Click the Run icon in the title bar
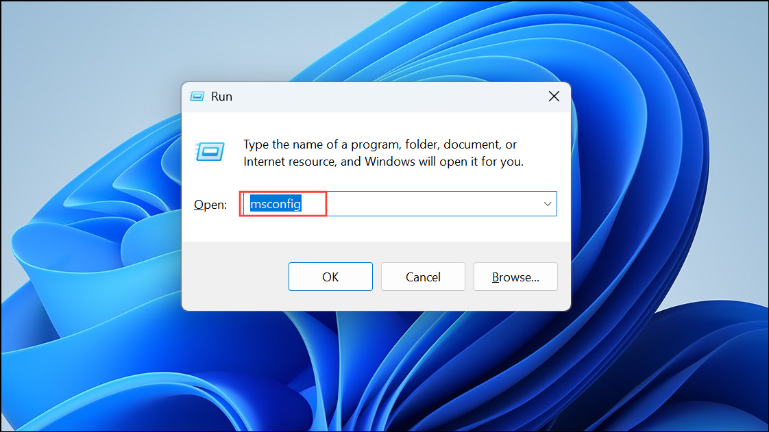This screenshot has height=432, width=769. click(x=197, y=96)
